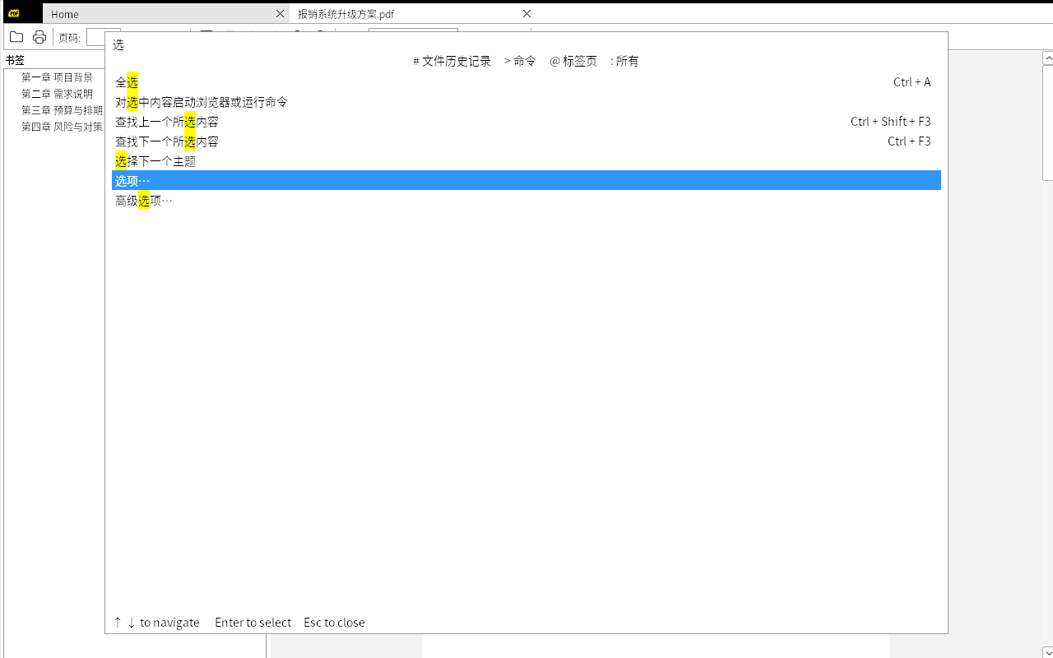The height and width of the screenshot is (658, 1053).
Task: Open bookmark 第三章 预算与排期
Action: click(x=62, y=110)
